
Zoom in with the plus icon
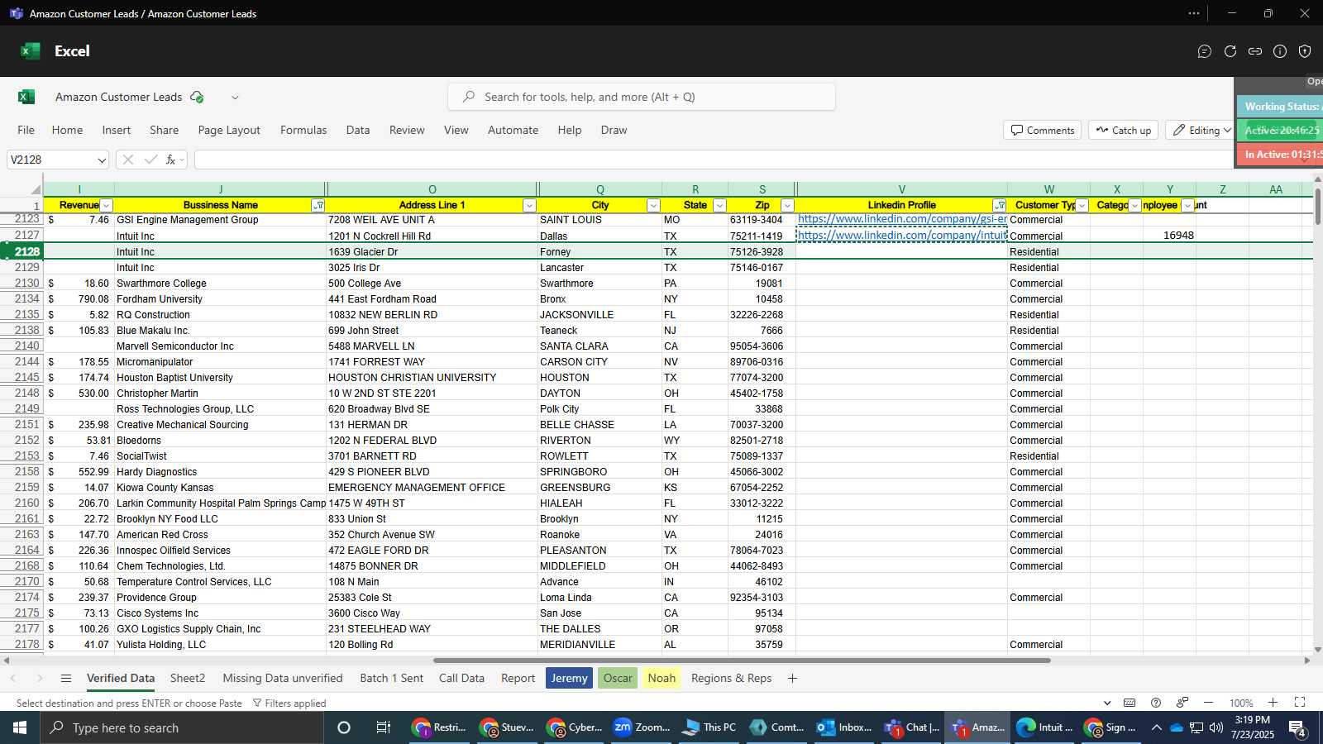click(x=1273, y=703)
